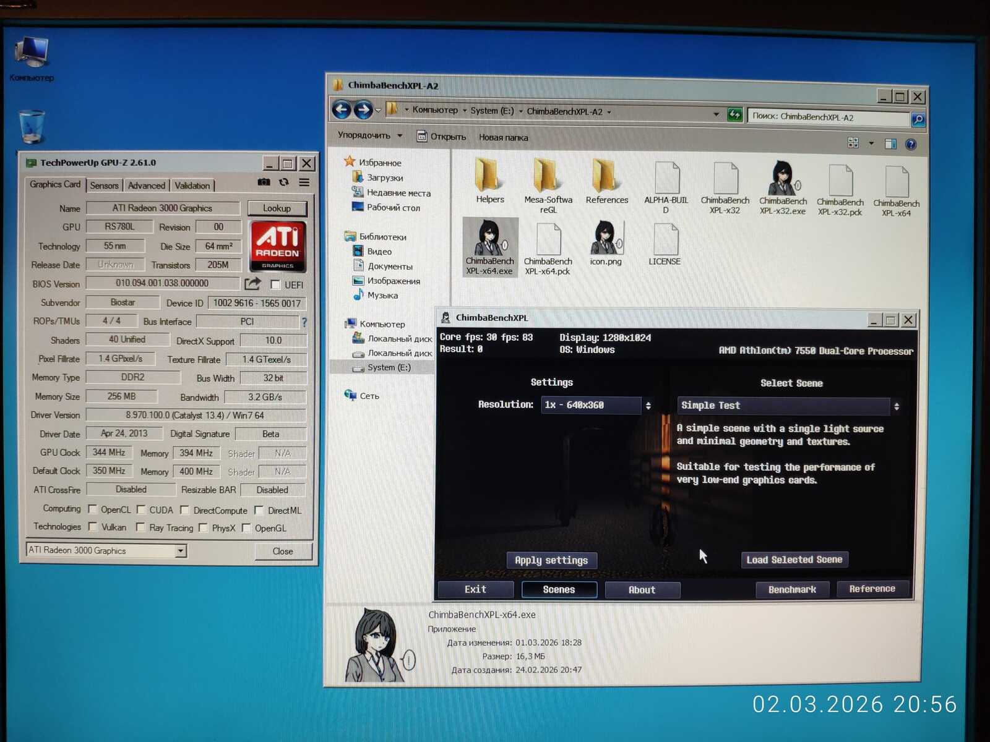Toggle the OpenGL checkbox
Image resolution: width=990 pixels, height=742 pixels.
(246, 527)
